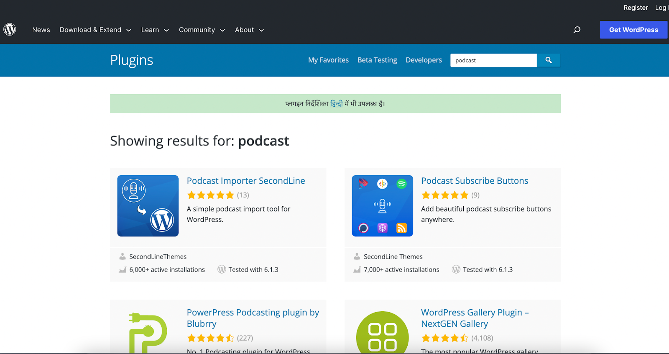Click (9) rating count
This screenshot has height=354, width=669.
pos(475,195)
